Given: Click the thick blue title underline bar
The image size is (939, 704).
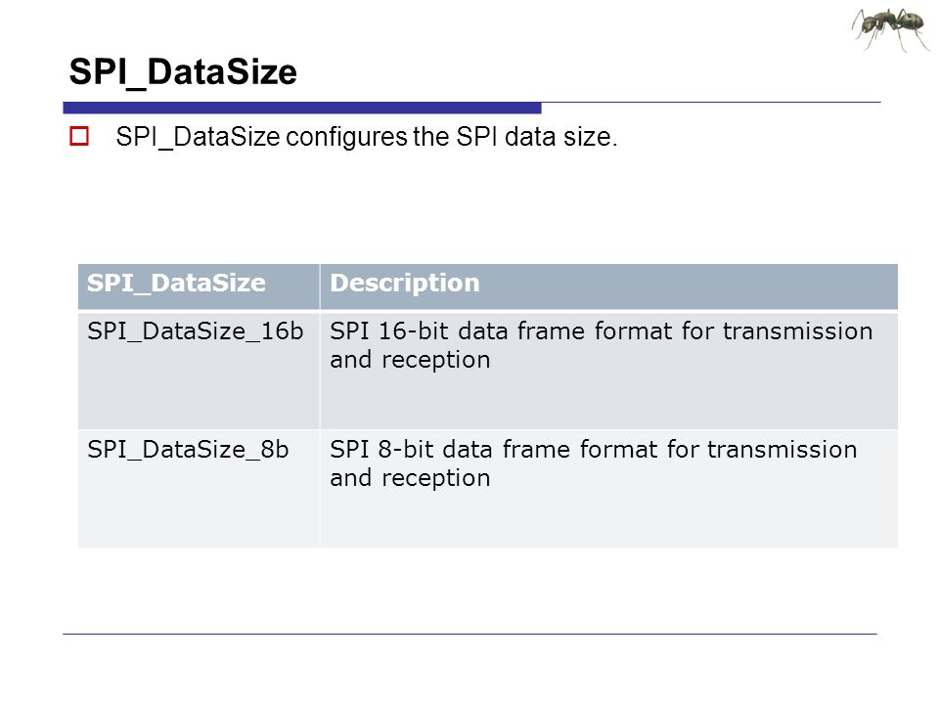Looking at the screenshot, I should point(302,108).
